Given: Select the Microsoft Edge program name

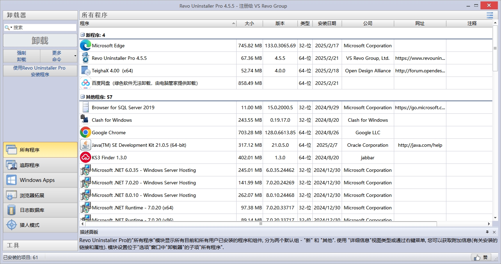Looking at the screenshot, I should 108,46.
